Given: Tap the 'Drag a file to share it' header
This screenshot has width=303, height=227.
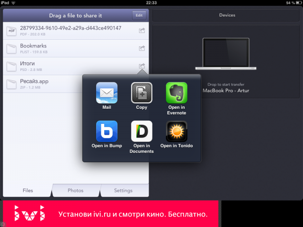Looking at the screenshot, I should tap(75, 16).
